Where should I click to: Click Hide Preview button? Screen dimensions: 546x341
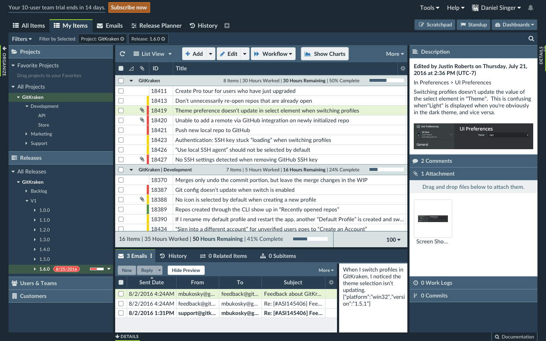coord(186,270)
